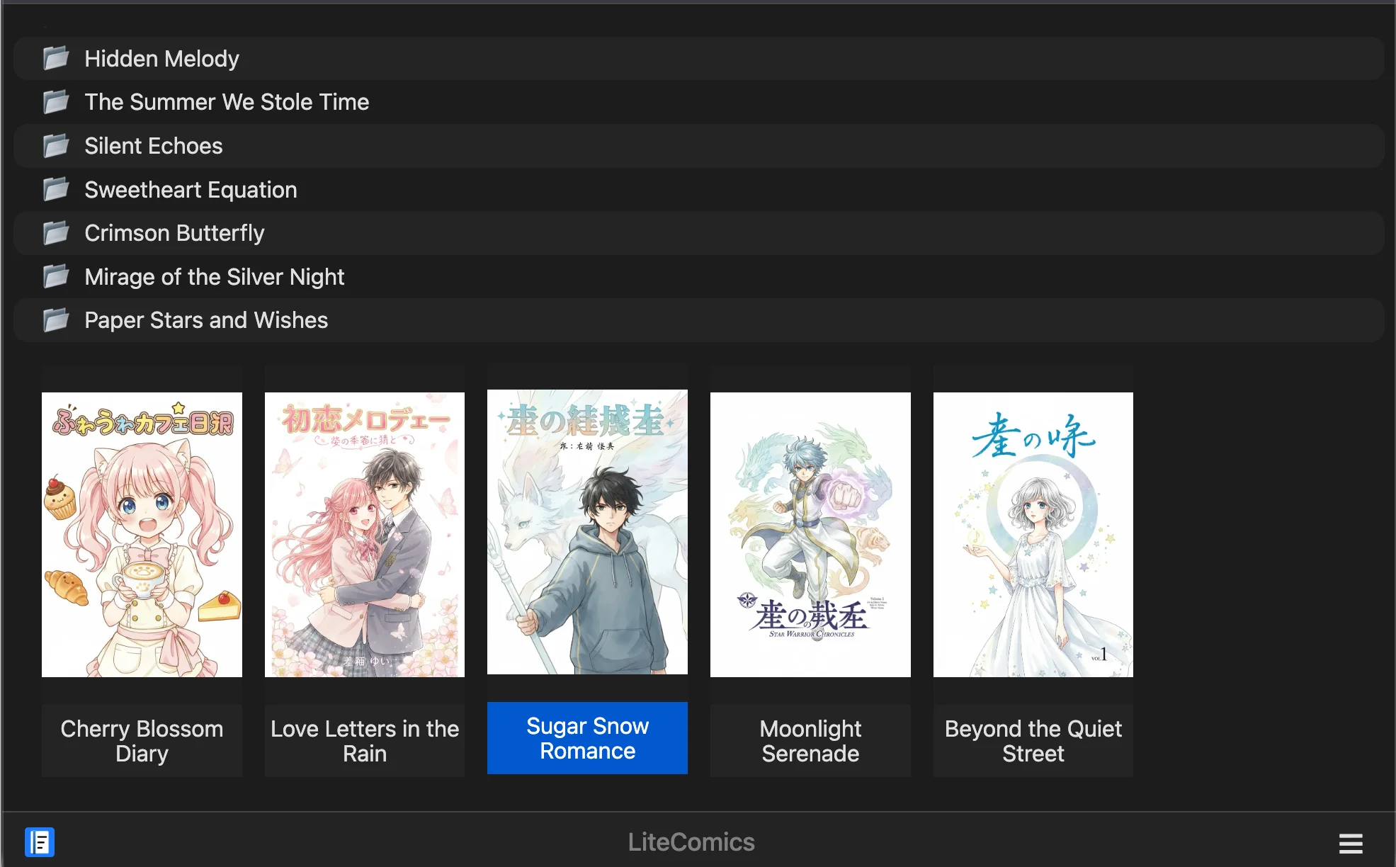
Task: Click the folder icon beside Paper Stars and Wishes
Action: (x=55, y=320)
